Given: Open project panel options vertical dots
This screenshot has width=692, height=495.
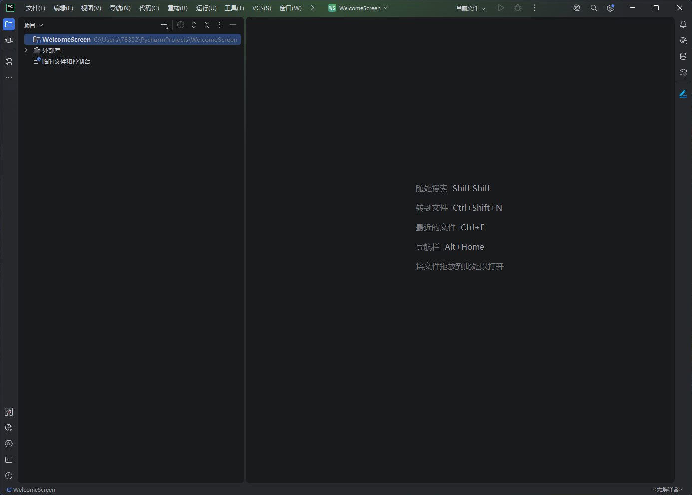Looking at the screenshot, I should (220, 25).
